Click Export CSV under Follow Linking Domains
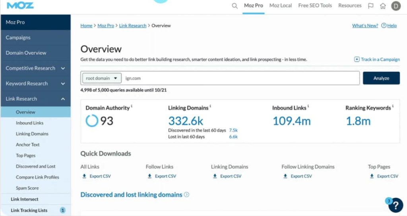The height and width of the screenshot is (216, 407). [301, 176]
